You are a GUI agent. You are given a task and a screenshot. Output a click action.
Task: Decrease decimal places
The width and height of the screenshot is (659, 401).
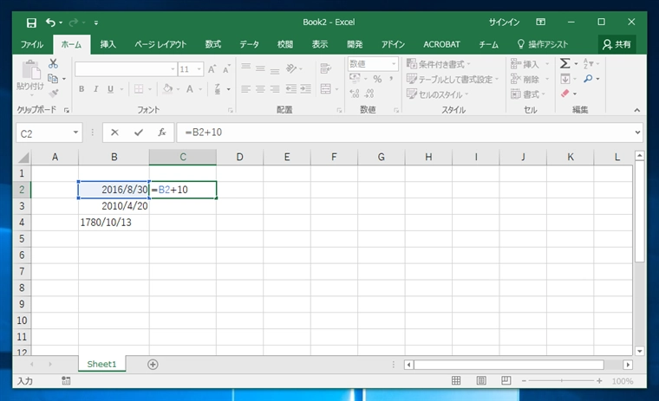tap(369, 94)
